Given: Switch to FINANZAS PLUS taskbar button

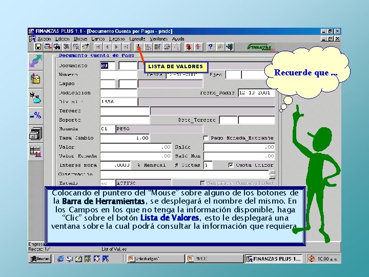Looking at the screenshot, I should coord(274,259).
